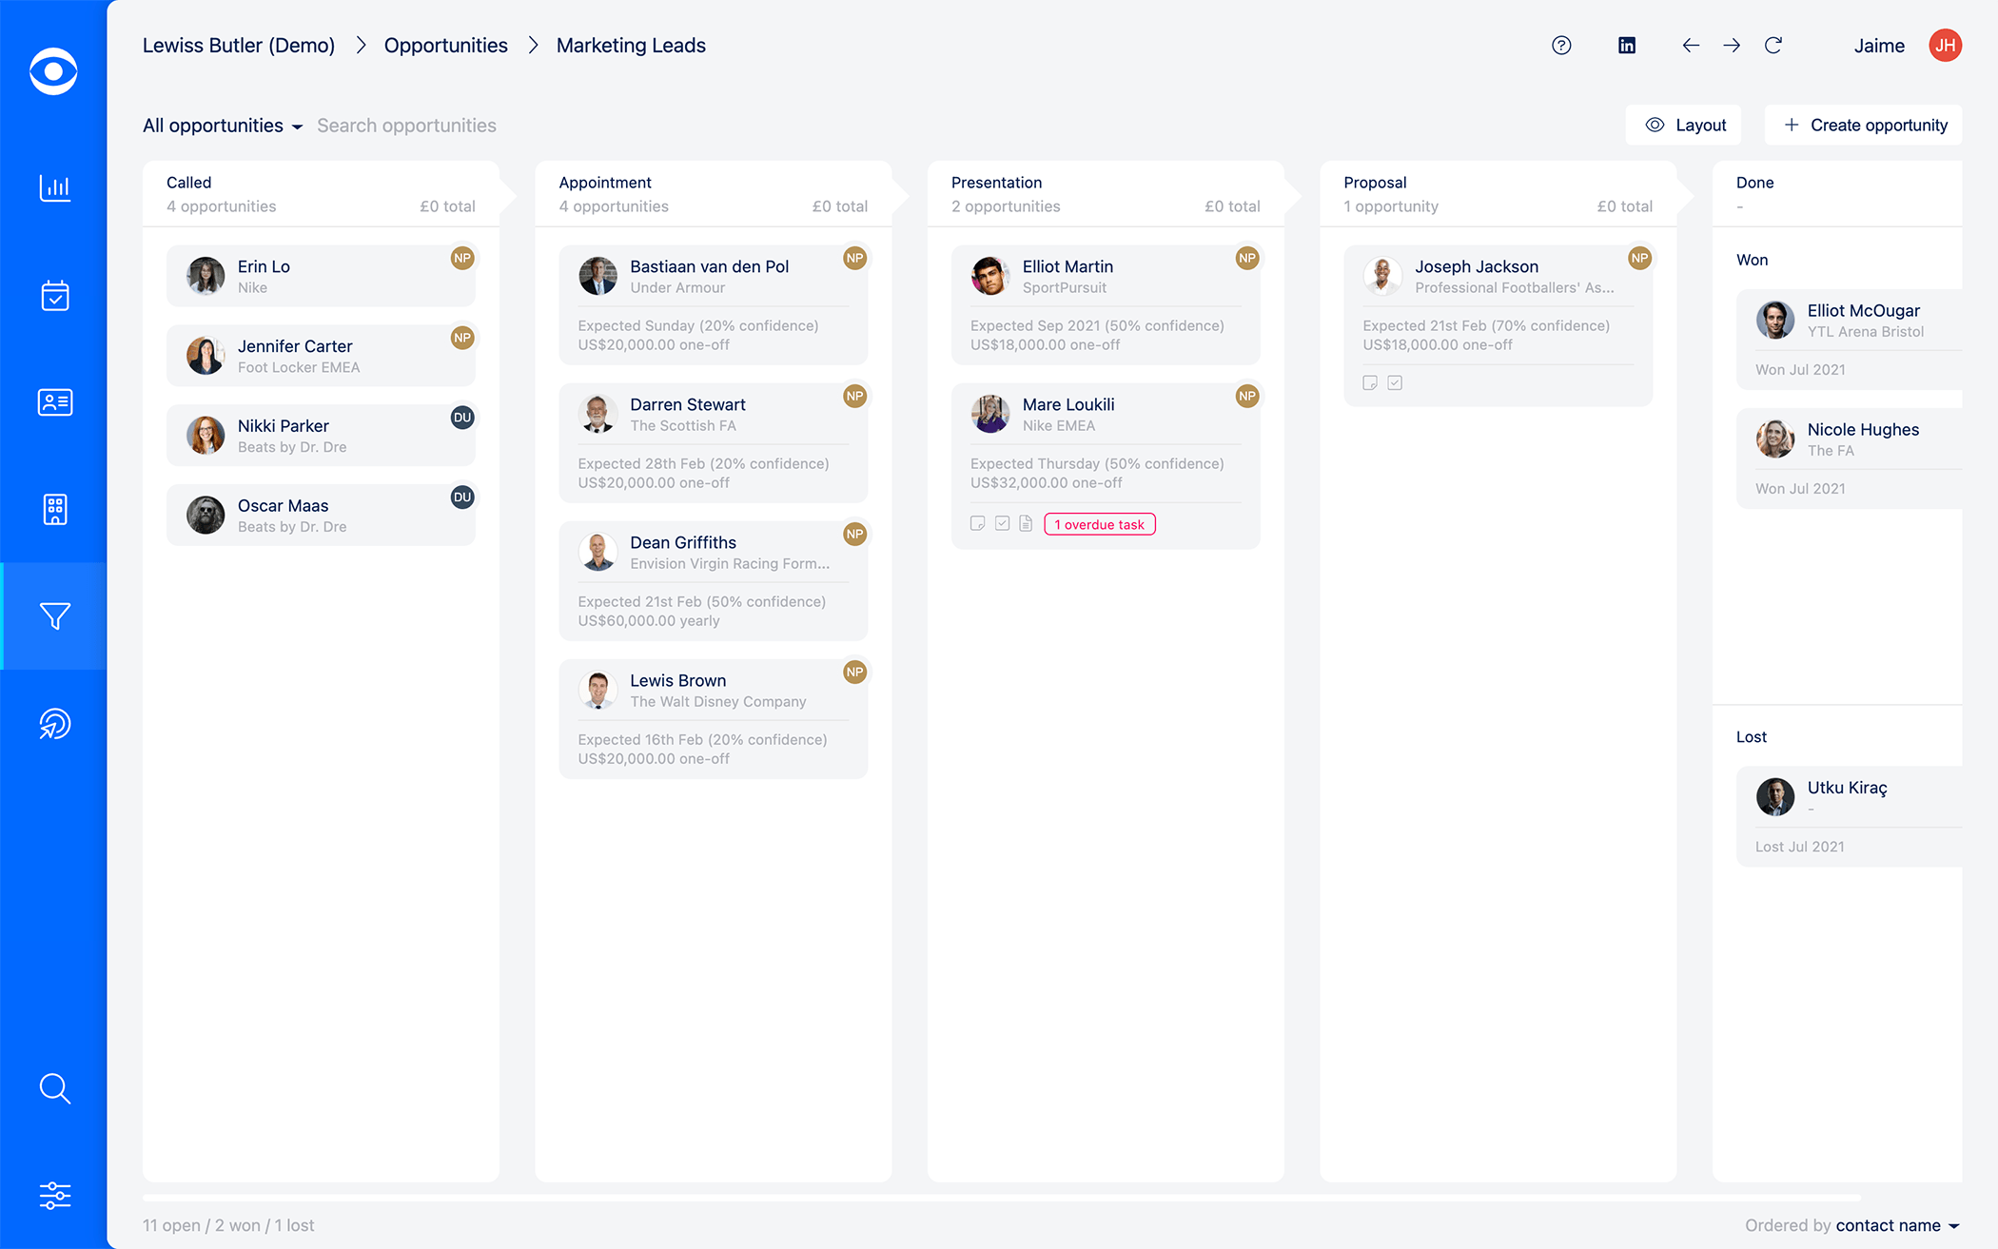Click the task checkbox on Joseph Jackson's card

coord(1395,382)
